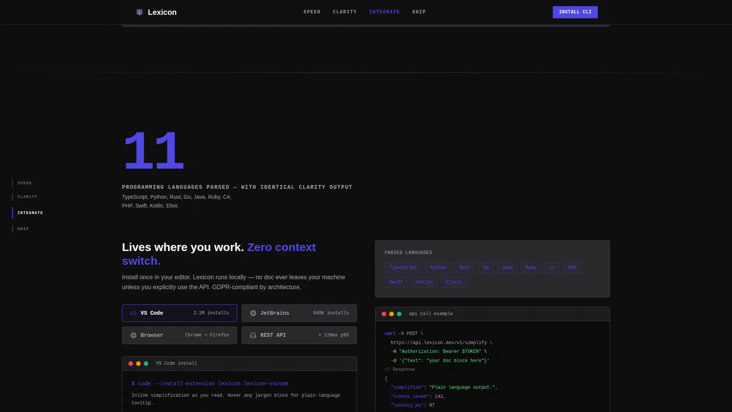The width and height of the screenshot is (732, 412).
Task: Click the 'Parsed Languages' panel heading
Action: [408, 253]
